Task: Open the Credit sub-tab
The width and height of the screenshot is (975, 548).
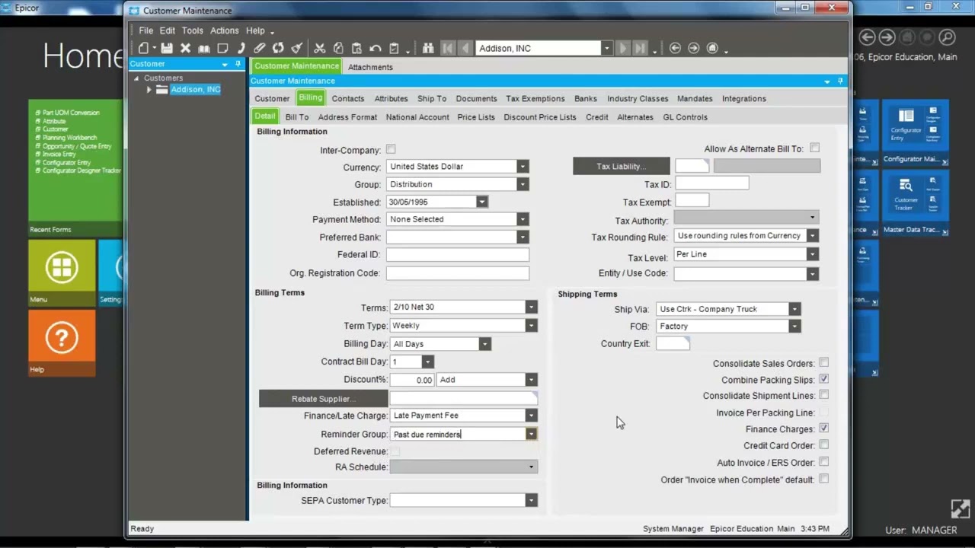Action: click(x=597, y=117)
